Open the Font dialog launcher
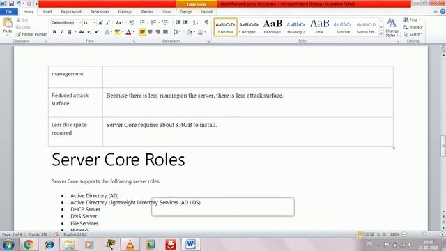 (x=134, y=42)
